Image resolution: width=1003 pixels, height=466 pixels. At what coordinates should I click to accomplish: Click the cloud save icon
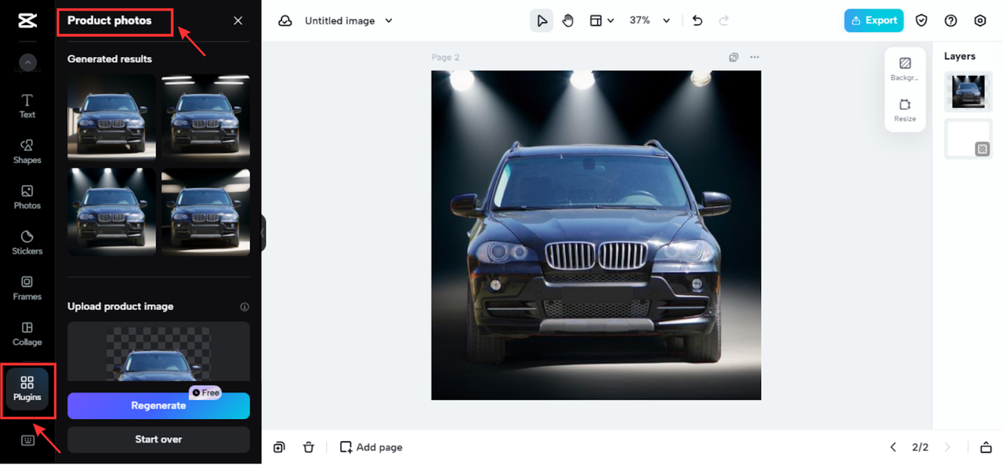pos(286,20)
